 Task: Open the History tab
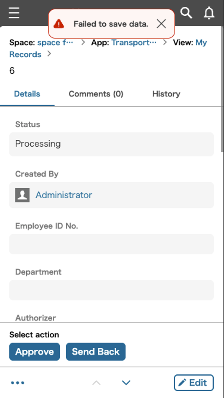coord(166,94)
